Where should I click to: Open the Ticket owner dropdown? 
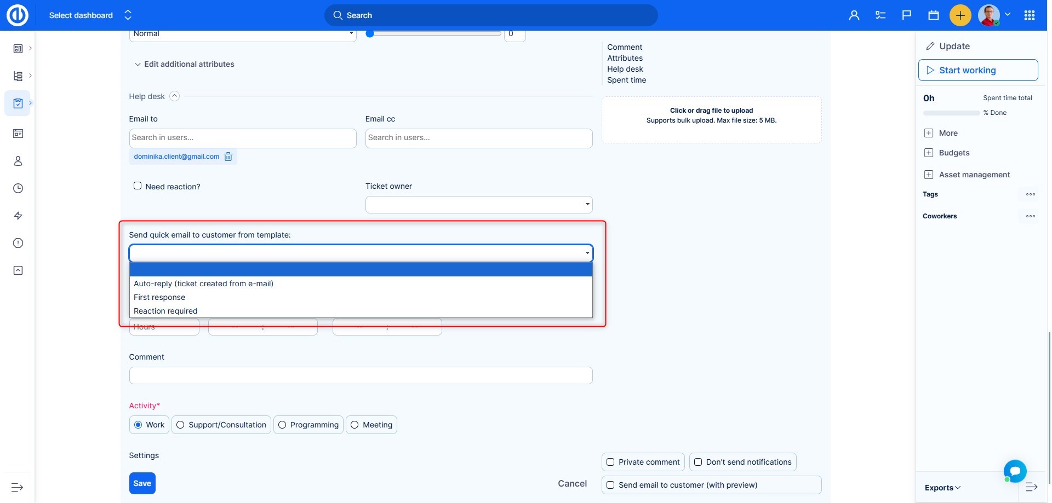tap(478, 205)
